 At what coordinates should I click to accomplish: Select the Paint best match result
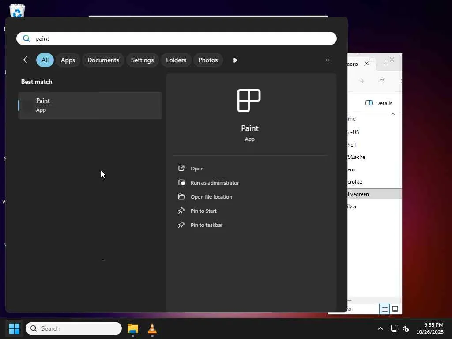pyautogui.click(x=90, y=105)
